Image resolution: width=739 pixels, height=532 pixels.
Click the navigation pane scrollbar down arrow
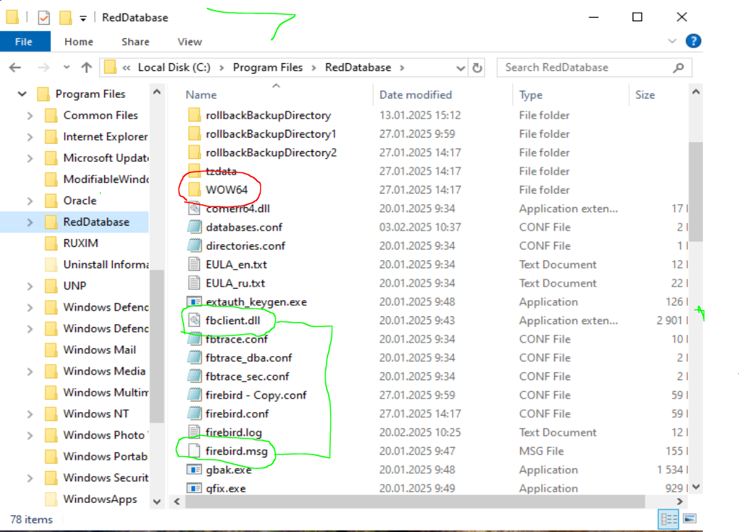coord(157,501)
